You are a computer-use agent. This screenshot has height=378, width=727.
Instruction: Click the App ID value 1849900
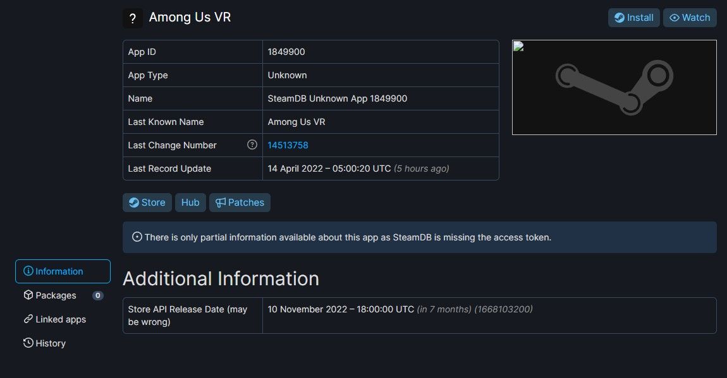click(x=286, y=52)
